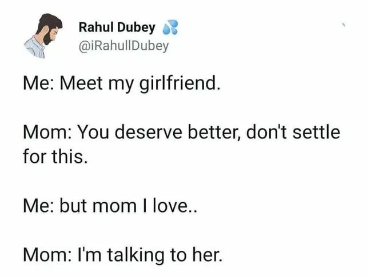The image size is (367, 276).
Task: Click the word 'love..' in the tweet
Action: tap(175, 206)
